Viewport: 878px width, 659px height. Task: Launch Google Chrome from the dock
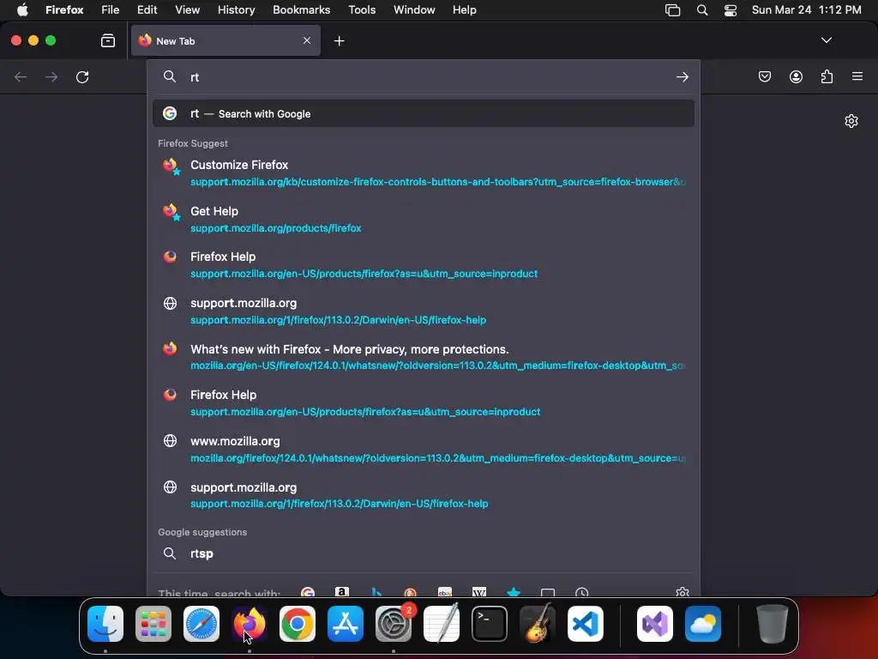tap(298, 624)
